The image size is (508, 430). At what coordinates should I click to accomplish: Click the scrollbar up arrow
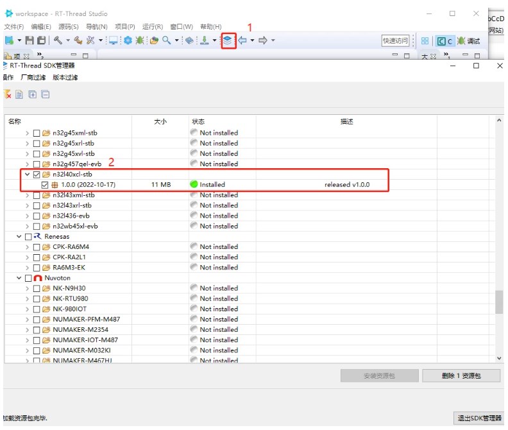(x=499, y=120)
